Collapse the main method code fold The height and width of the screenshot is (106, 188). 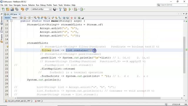point(11,21)
